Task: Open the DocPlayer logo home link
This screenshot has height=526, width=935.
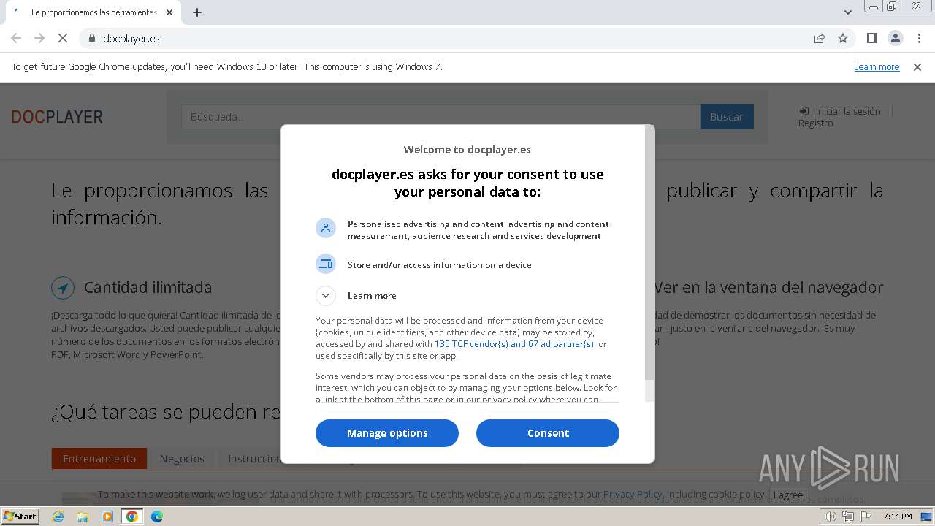Action: (x=57, y=117)
